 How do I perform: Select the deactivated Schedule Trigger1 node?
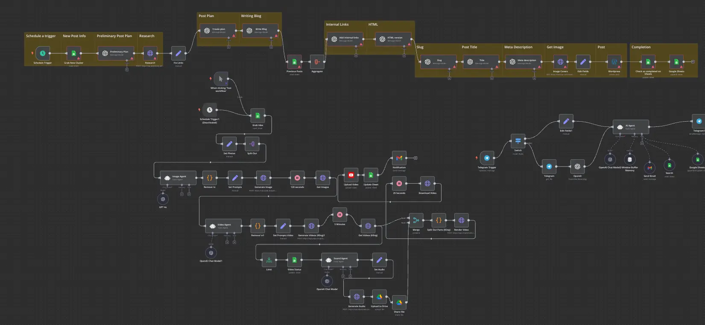coord(210,110)
